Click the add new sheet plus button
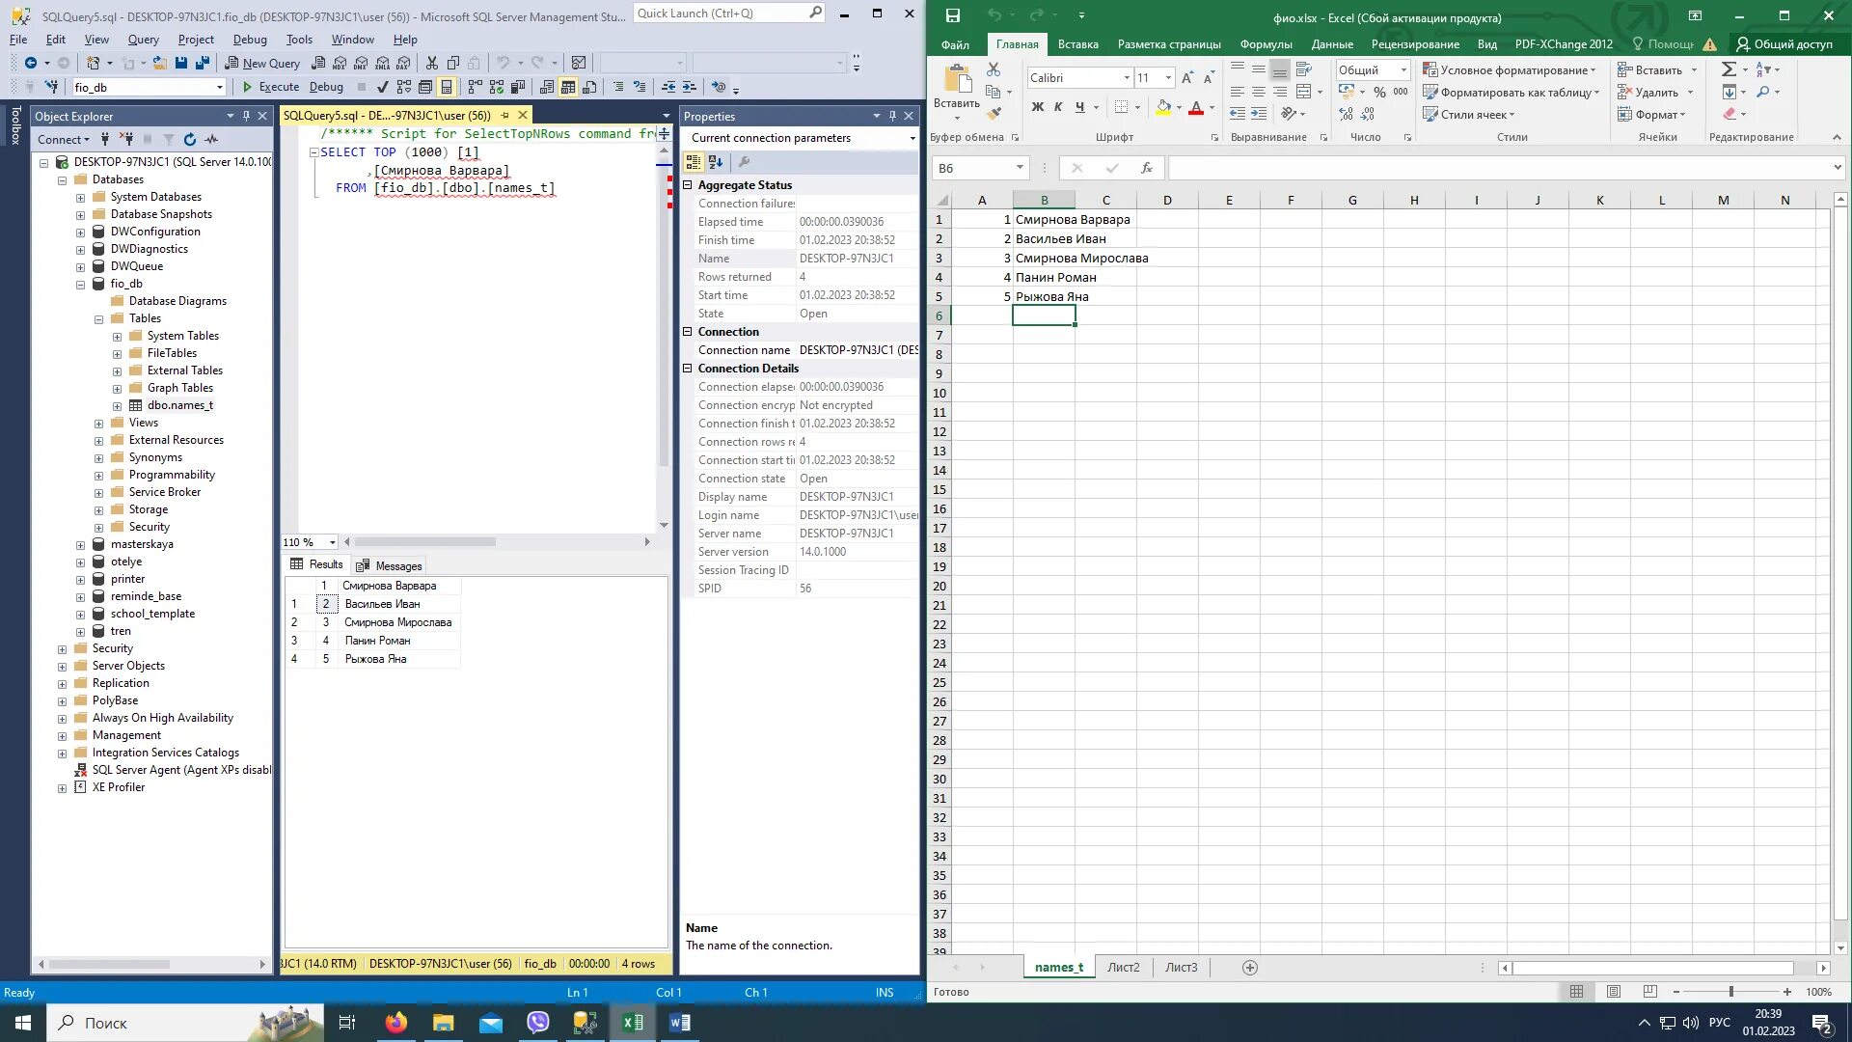1852x1042 pixels. [x=1250, y=968]
